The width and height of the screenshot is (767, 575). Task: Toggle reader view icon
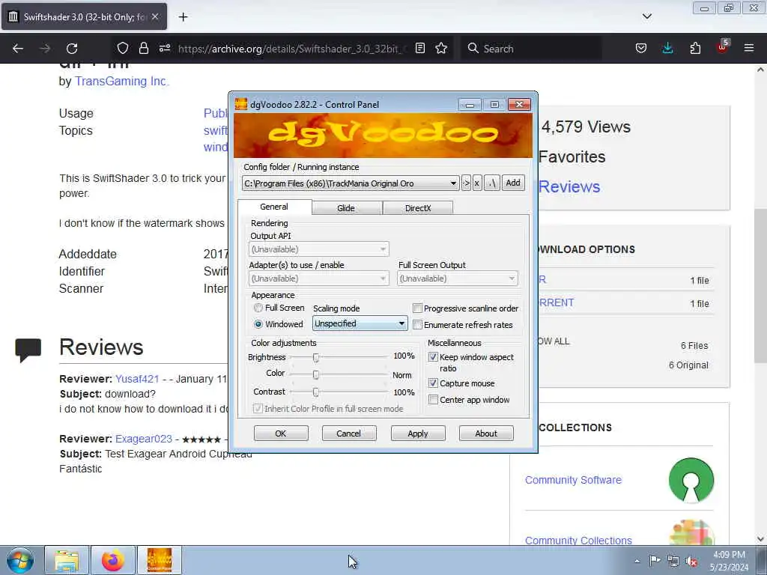[x=419, y=48]
